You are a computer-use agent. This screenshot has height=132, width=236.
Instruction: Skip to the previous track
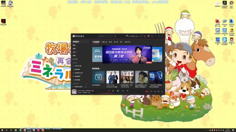point(113,91)
